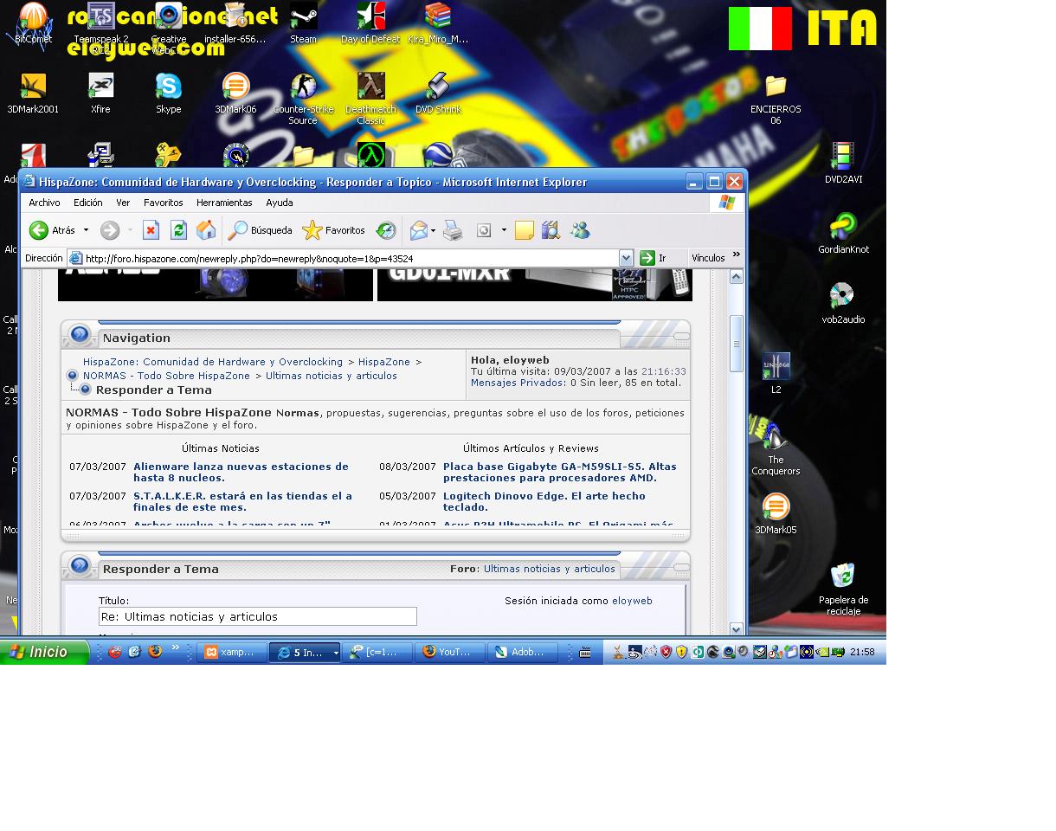The height and width of the screenshot is (831, 1056).
Task: Open the Ver menu
Action: 123,203
